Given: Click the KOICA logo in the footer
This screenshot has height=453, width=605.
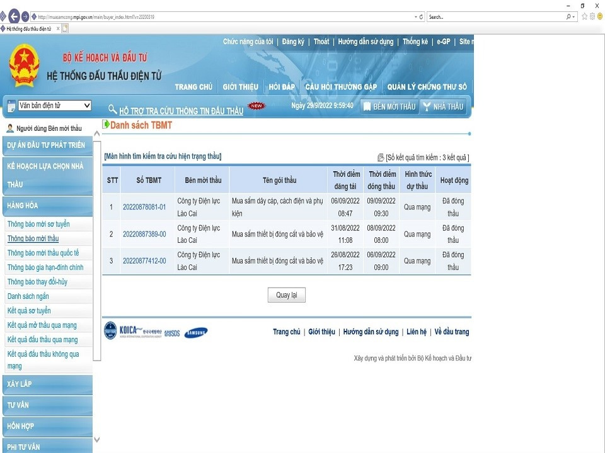Looking at the screenshot, I should (x=132, y=332).
